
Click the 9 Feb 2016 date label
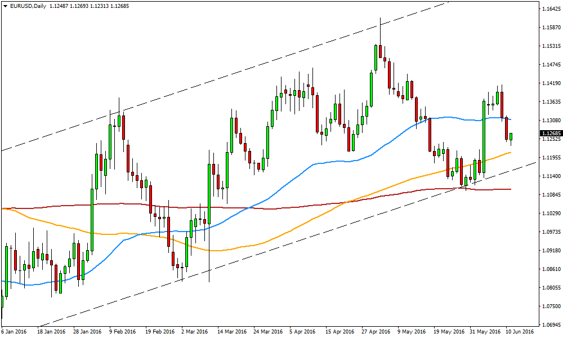[x=122, y=332]
